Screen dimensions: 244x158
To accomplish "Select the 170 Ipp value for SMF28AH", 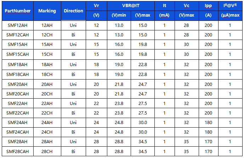I will pyautogui.click(x=208, y=142).
